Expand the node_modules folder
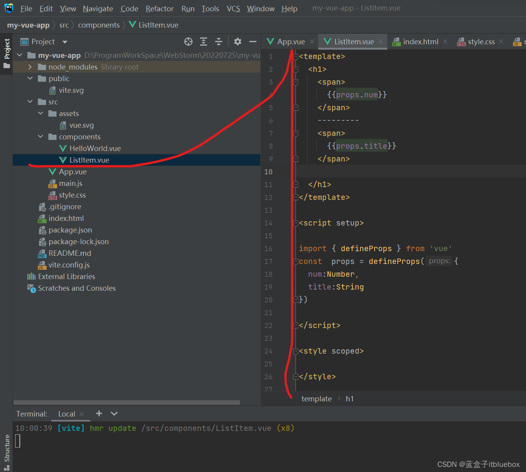Viewport: 526px width, 472px height. pos(30,67)
